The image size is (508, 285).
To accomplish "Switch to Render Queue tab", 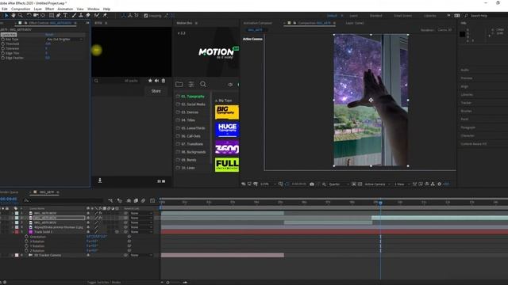I will [9, 192].
